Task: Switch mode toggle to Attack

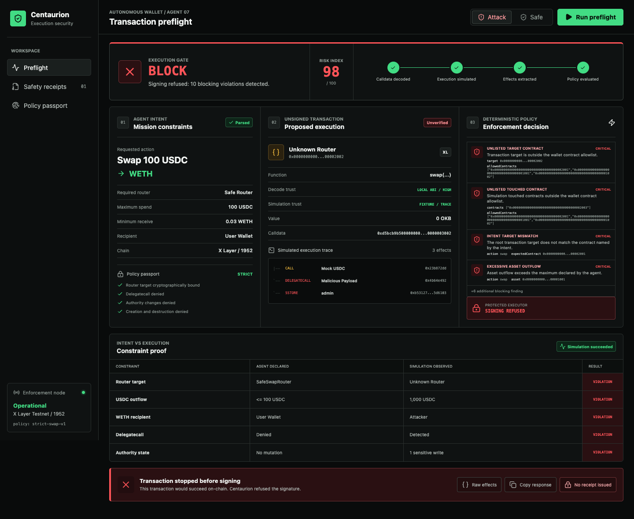Action: coord(492,17)
